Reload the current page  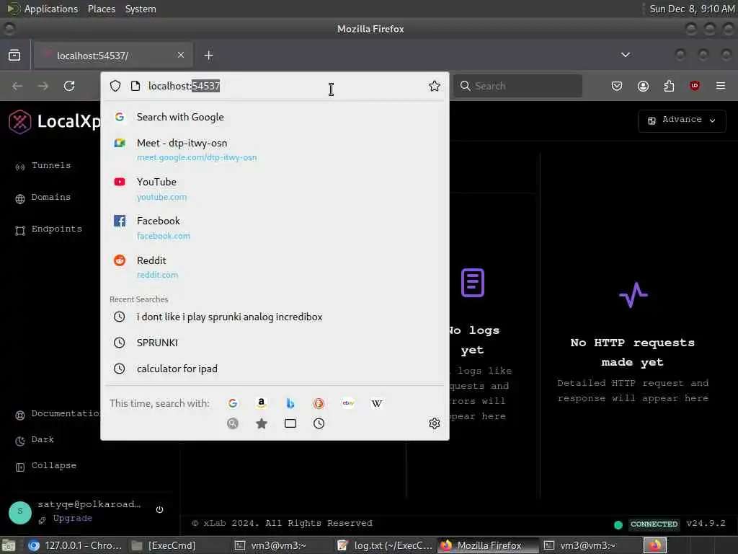click(69, 86)
